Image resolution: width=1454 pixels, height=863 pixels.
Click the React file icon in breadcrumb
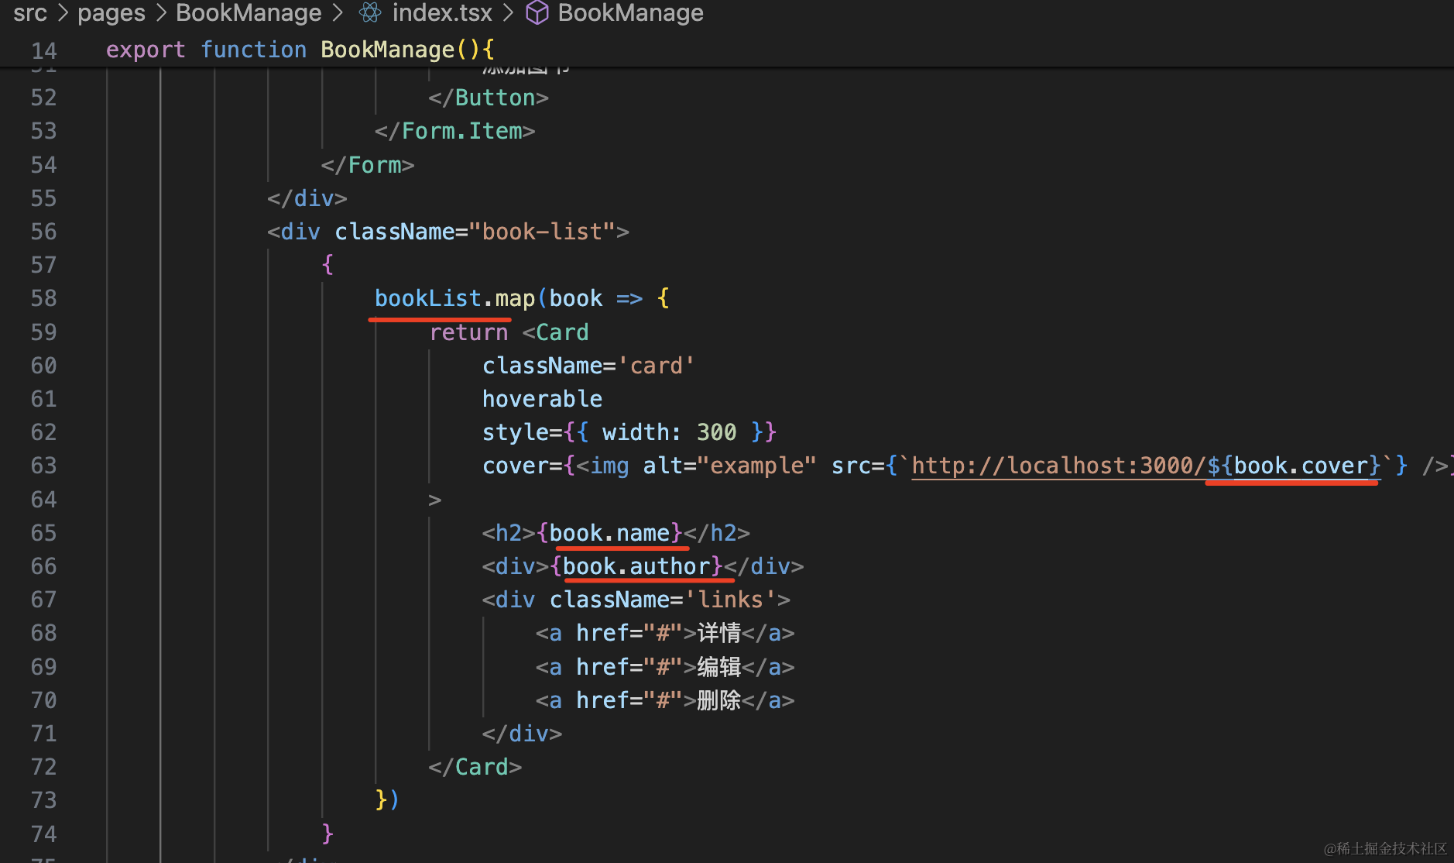tap(370, 12)
